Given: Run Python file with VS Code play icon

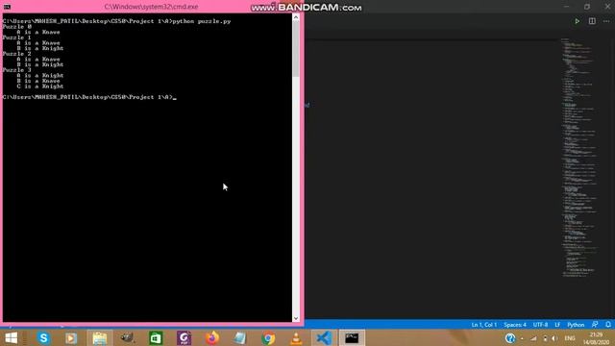Looking at the screenshot, I should tap(577, 21).
